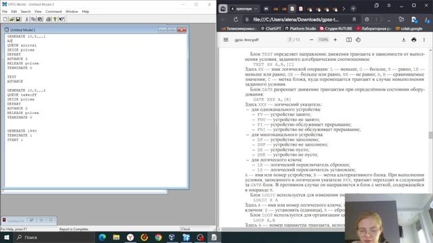Click the TEST line in the model code
Viewport: 433px width, 243px height.
click(x=12, y=77)
